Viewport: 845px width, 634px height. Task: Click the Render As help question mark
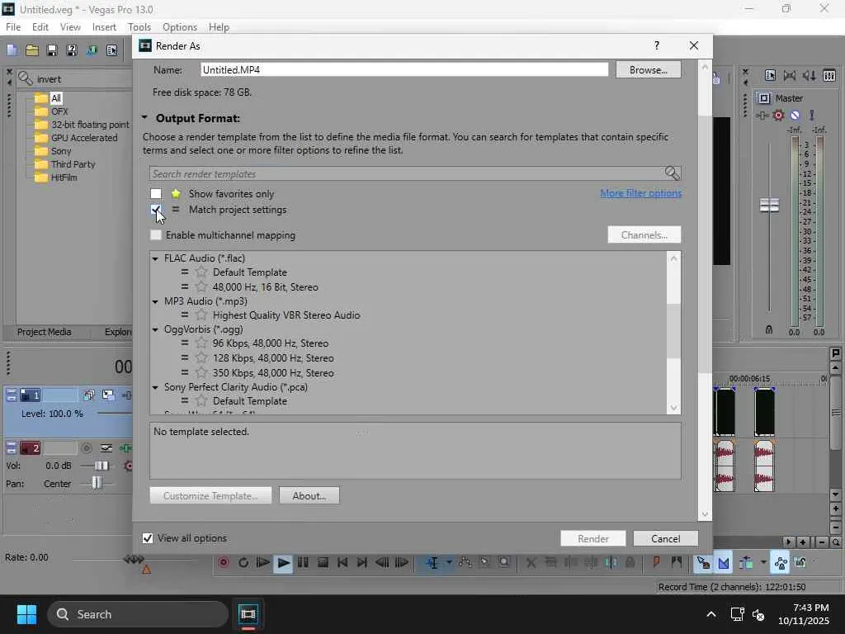coord(656,46)
